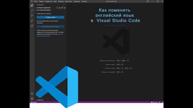The image size is (193, 108).
Task: Open the Search view in the activity bar
Action: tap(32, 11)
